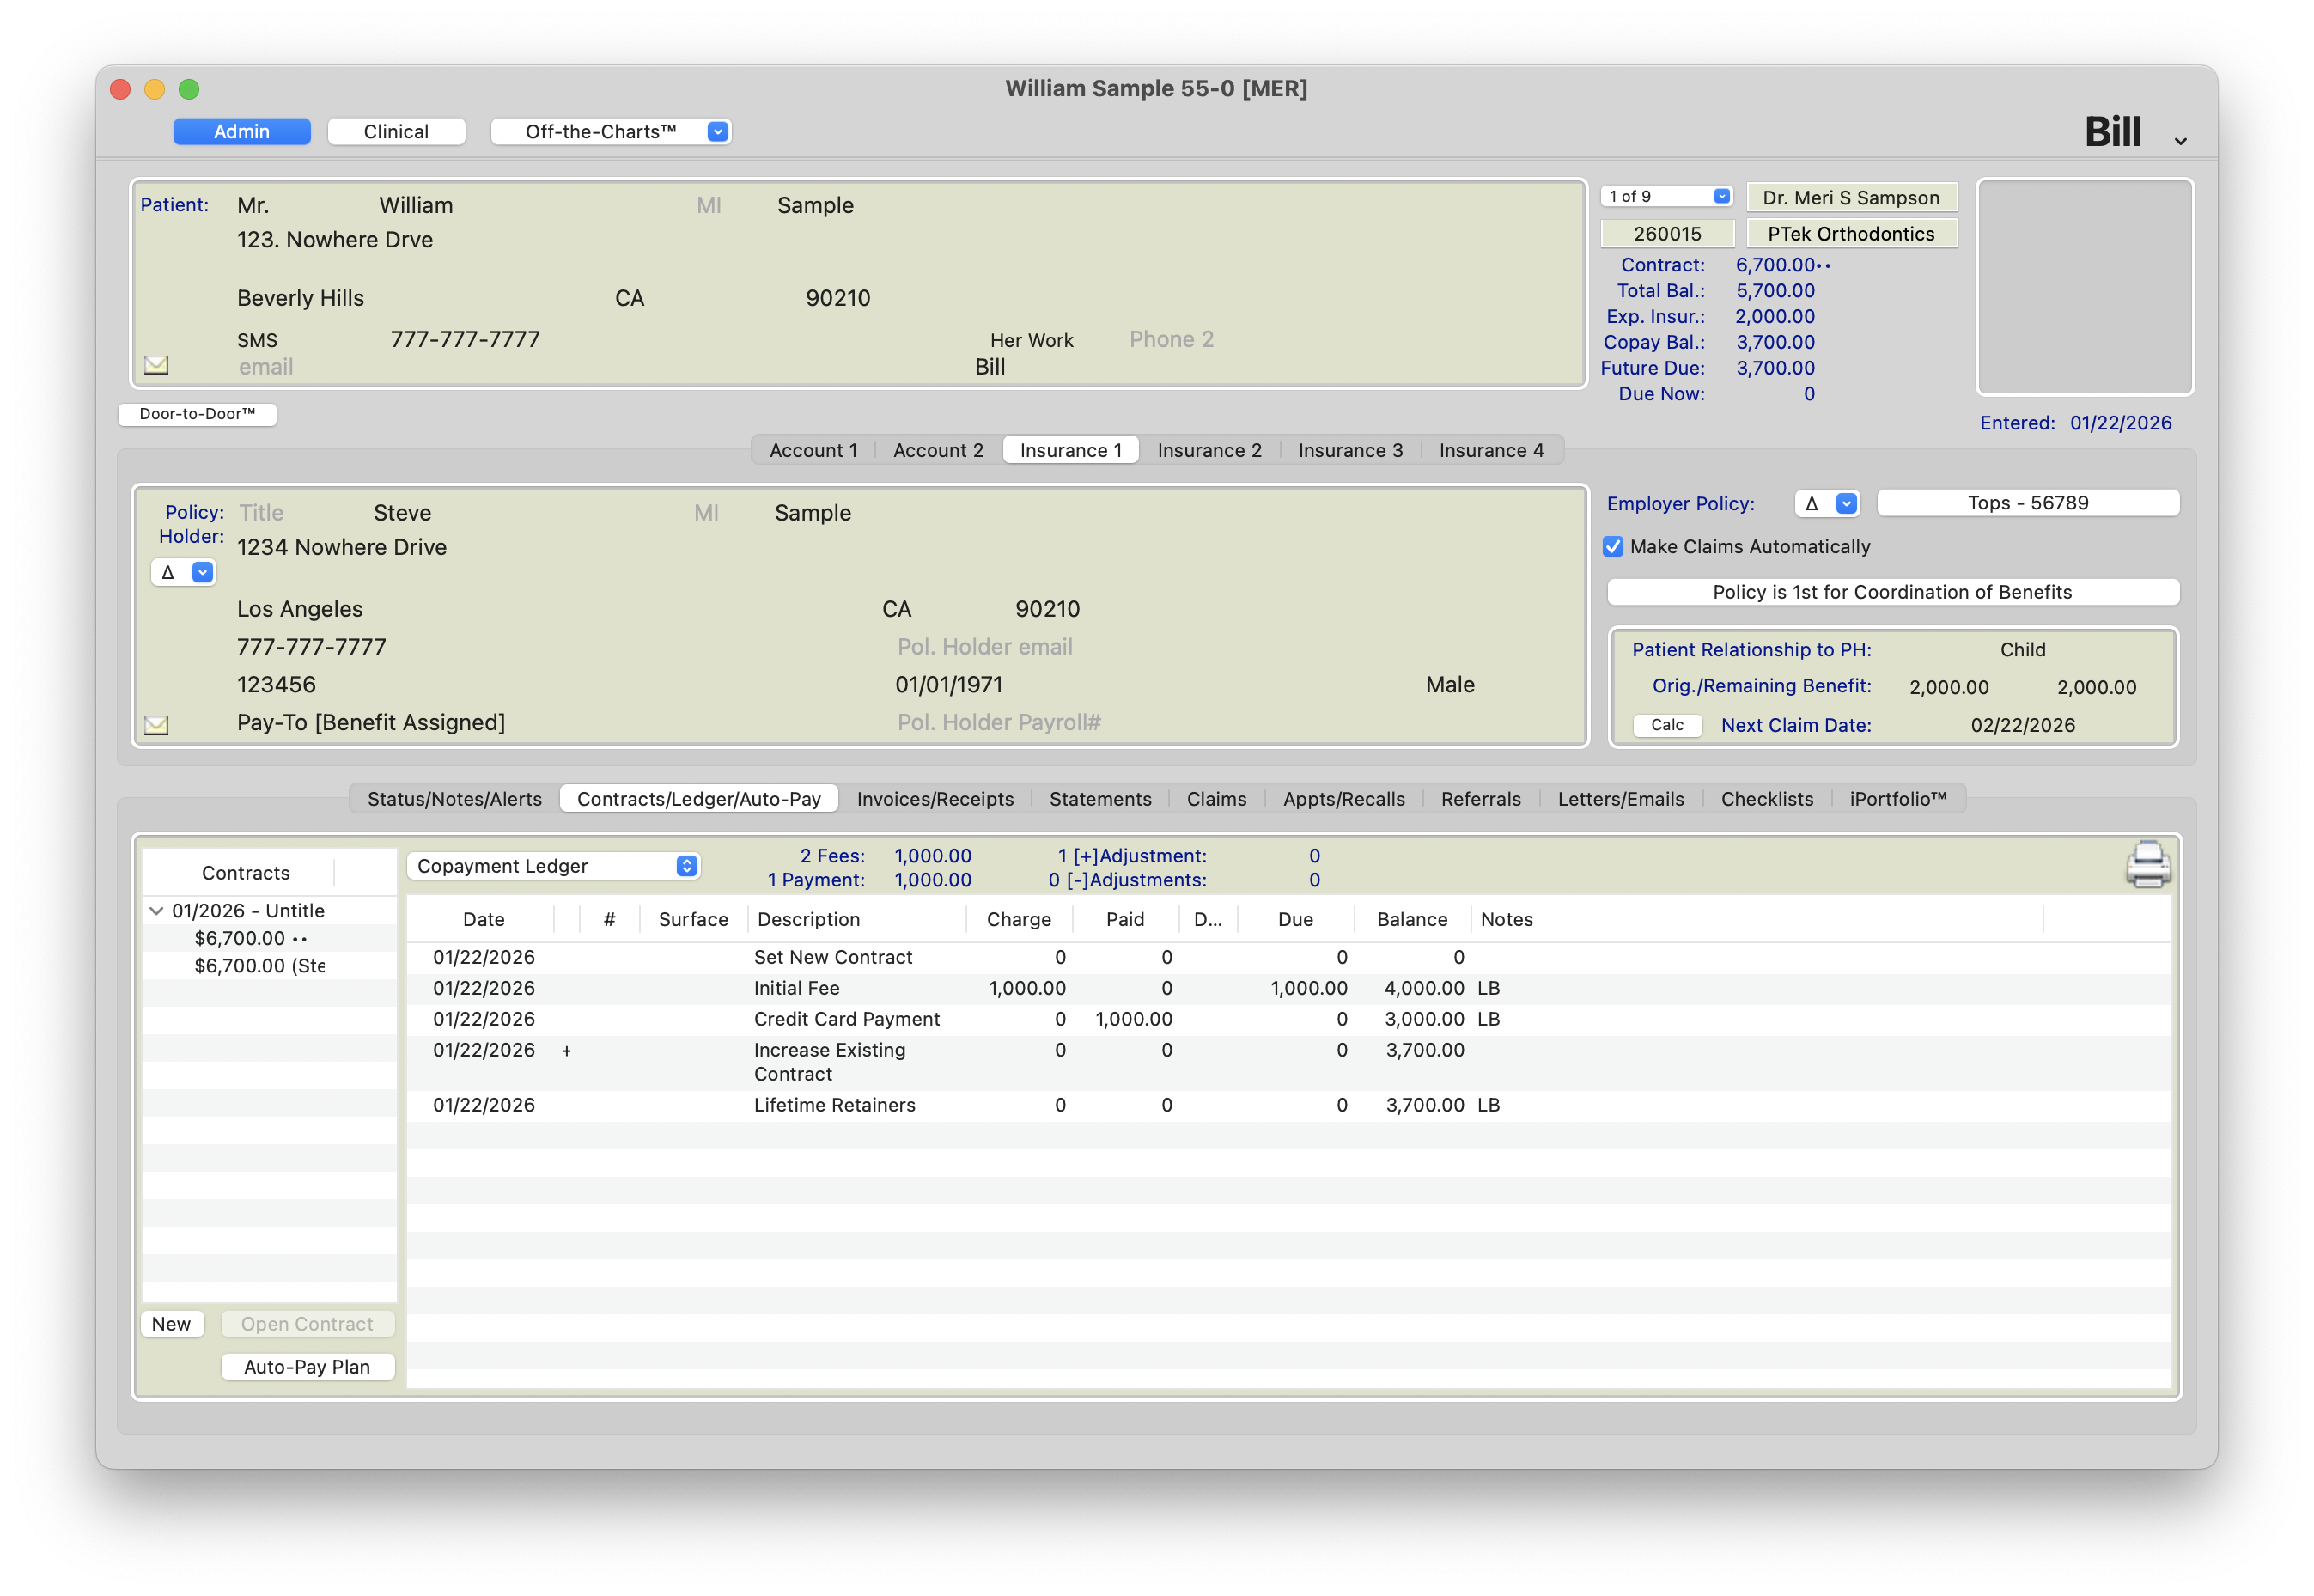Click the Calc button
This screenshot has width=2314, height=1596.
[x=1666, y=725]
